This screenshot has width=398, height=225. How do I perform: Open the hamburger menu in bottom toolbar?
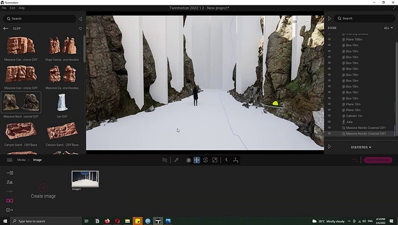pos(10,160)
